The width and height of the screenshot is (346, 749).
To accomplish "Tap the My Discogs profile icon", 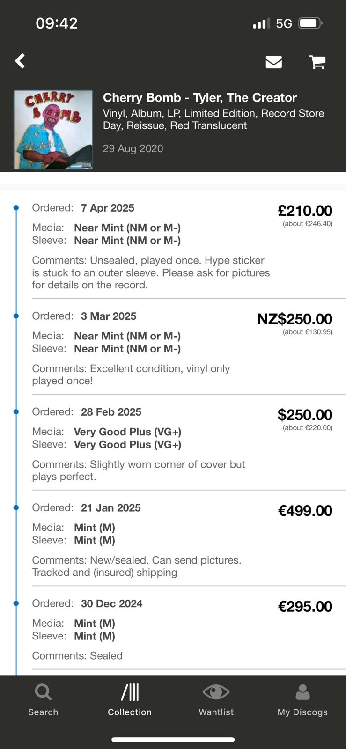I will pos(302,692).
